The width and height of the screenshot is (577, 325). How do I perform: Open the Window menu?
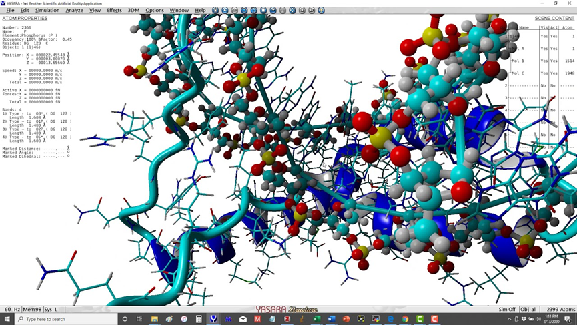pos(179,10)
